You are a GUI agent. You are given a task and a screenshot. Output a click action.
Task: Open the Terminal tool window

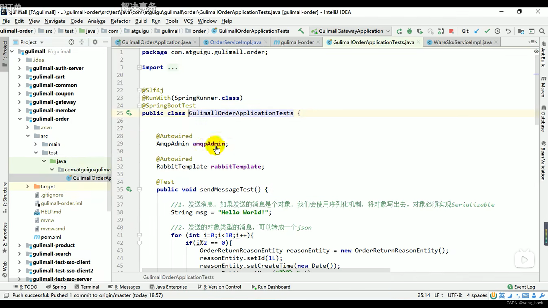pyautogui.click(x=87, y=287)
